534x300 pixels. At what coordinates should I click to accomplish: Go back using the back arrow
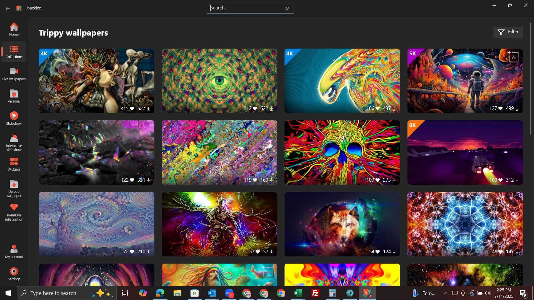(x=8, y=8)
